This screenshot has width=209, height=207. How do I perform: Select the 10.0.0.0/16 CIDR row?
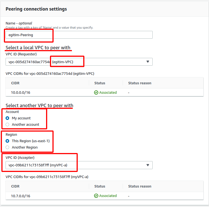(104, 92)
